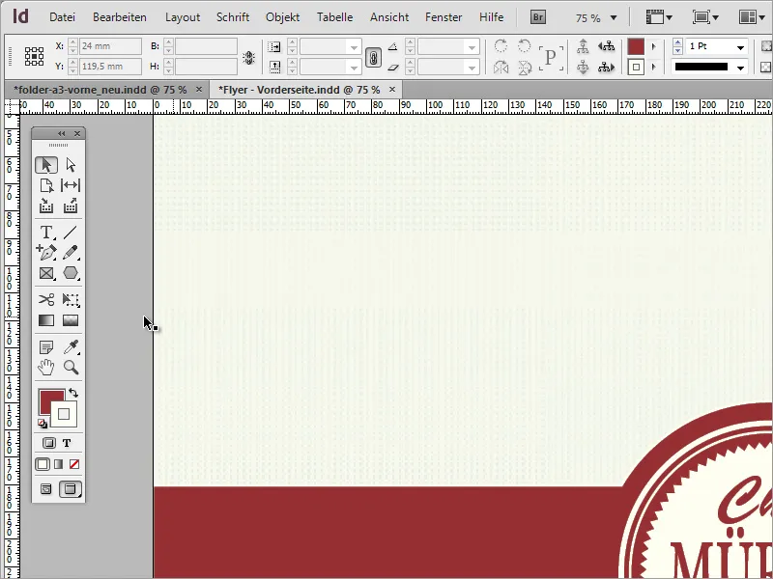The height and width of the screenshot is (579, 773).
Task: Select the Pen tool
Action: 46,253
